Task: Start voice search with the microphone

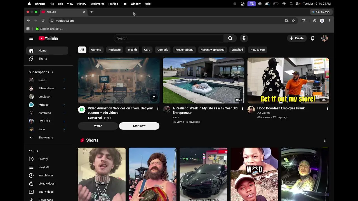Action: [244, 38]
